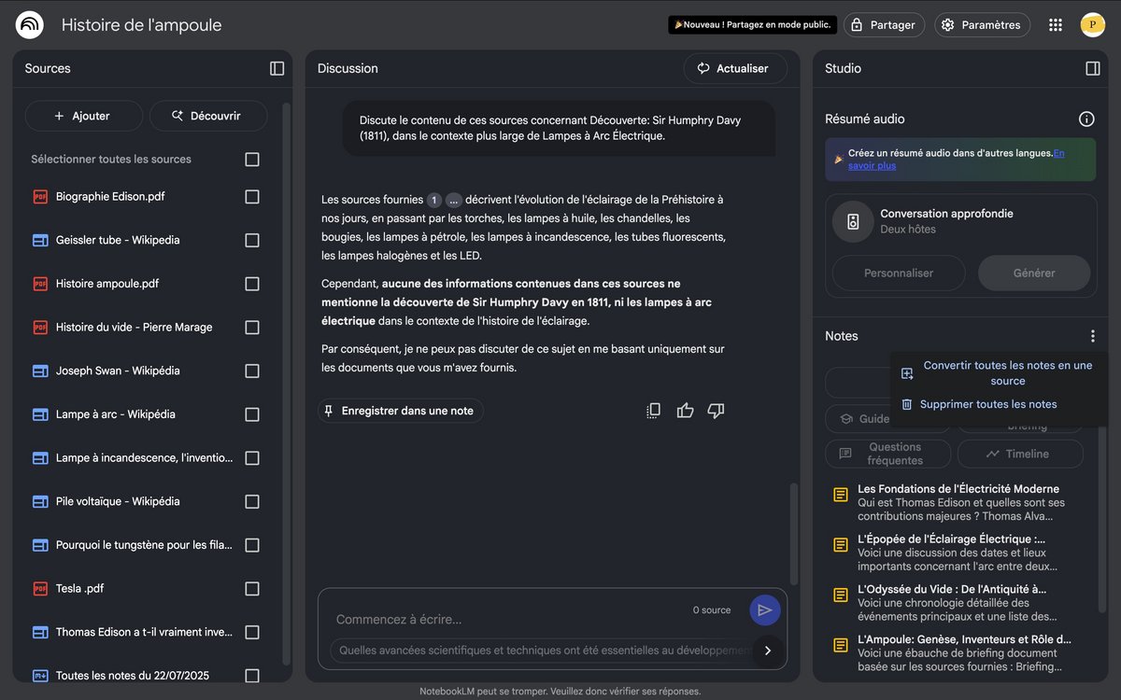Click Actualiser in Discussion panel
1121x700 pixels.
point(735,68)
